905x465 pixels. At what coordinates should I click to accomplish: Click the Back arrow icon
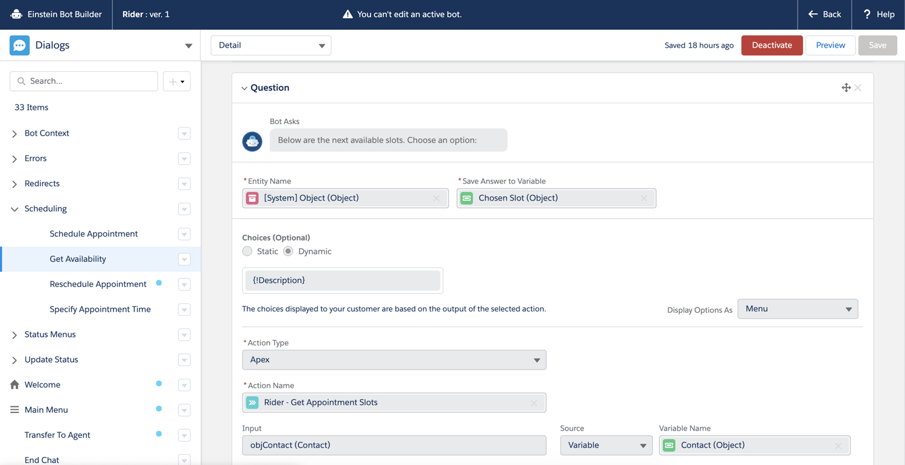(x=813, y=14)
